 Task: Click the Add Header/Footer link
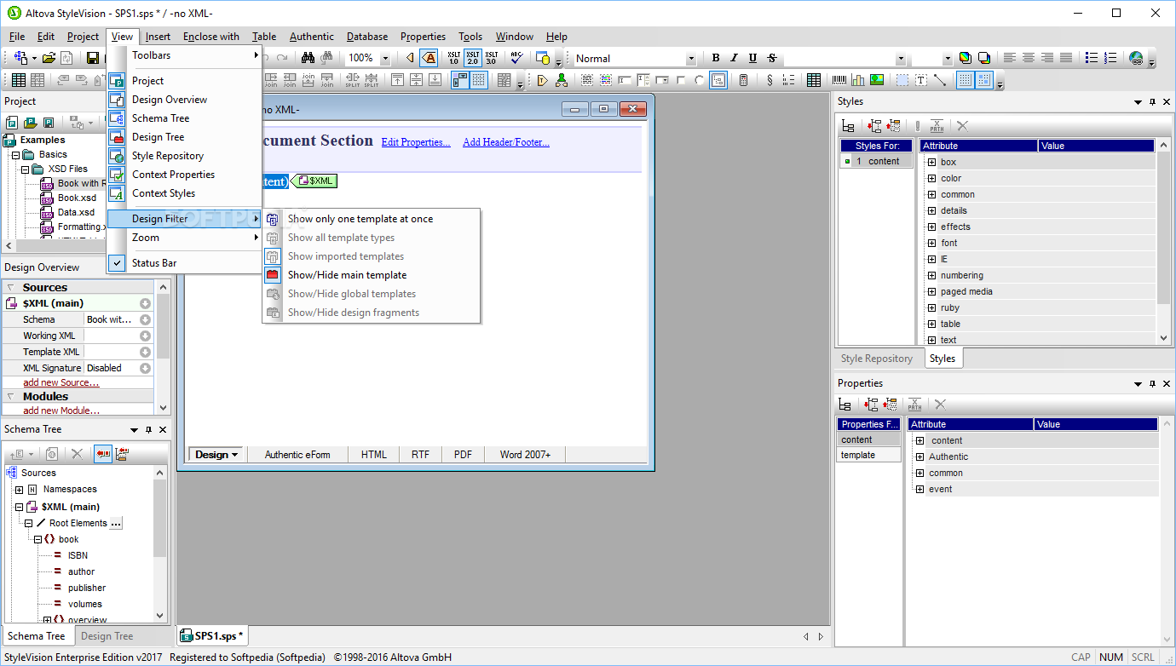pos(506,142)
